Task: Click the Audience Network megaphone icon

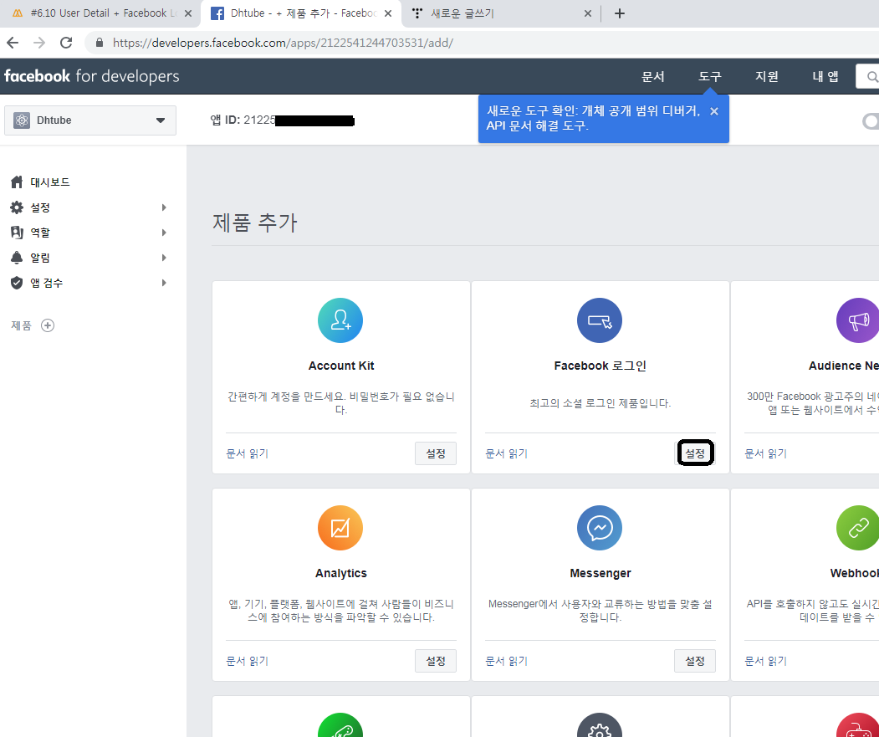Action: pyautogui.click(x=858, y=320)
